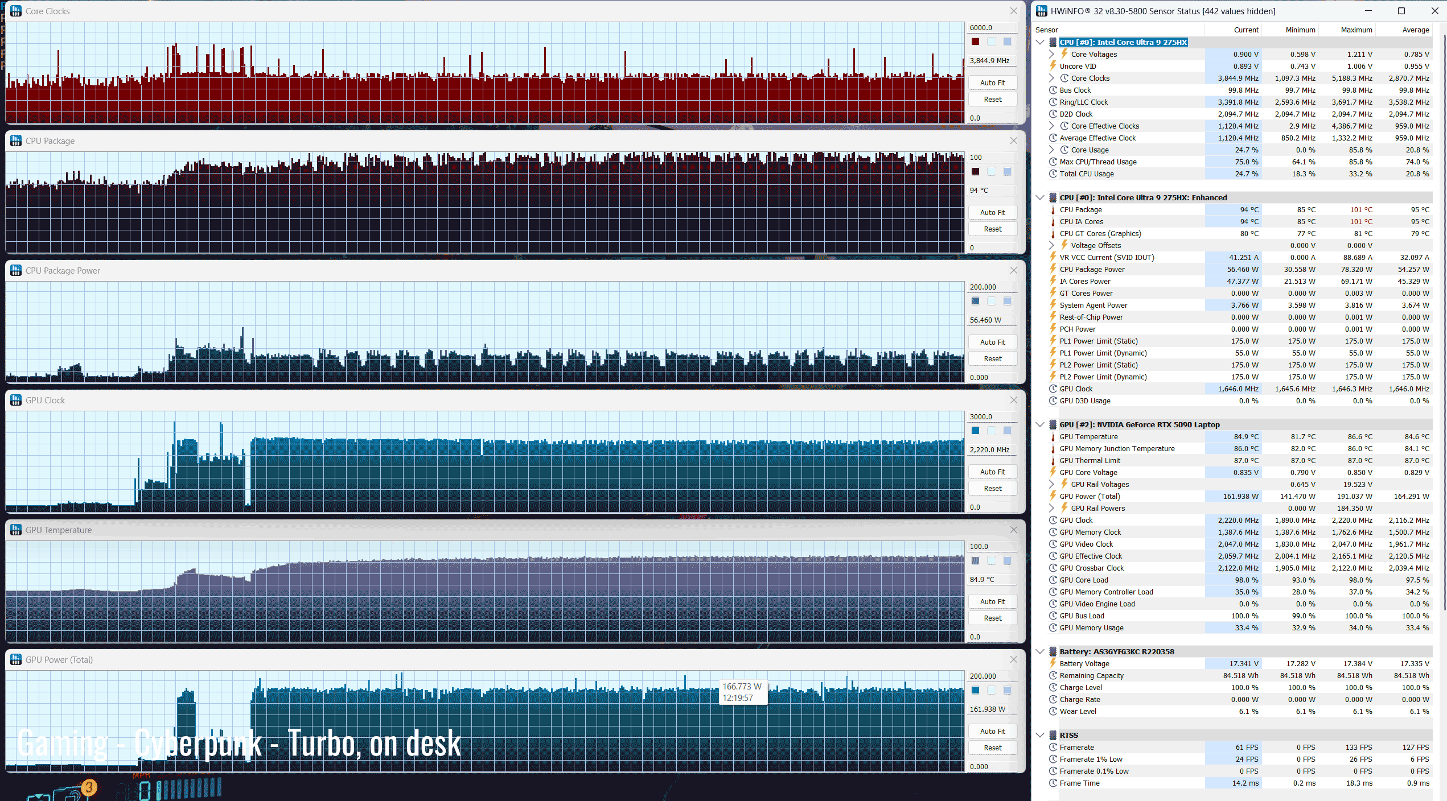Click the clock icon beside Ring/LLC Clock
Image resolution: width=1447 pixels, height=801 pixels.
[x=1053, y=102]
